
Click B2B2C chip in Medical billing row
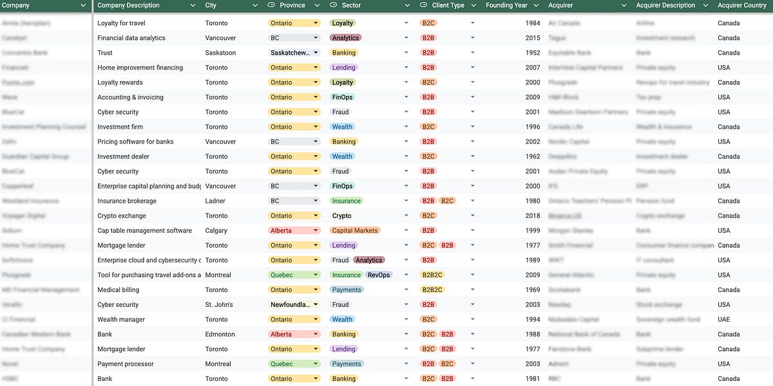pyautogui.click(x=432, y=289)
